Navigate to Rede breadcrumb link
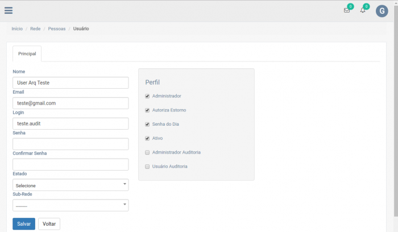The height and width of the screenshot is (232, 398). click(x=35, y=28)
